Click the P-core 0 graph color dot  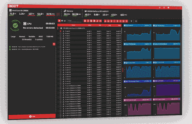coord(150,26)
